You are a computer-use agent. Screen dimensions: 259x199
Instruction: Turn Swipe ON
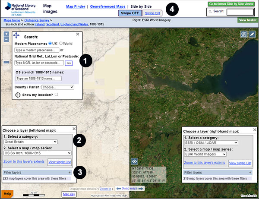(152, 13)
